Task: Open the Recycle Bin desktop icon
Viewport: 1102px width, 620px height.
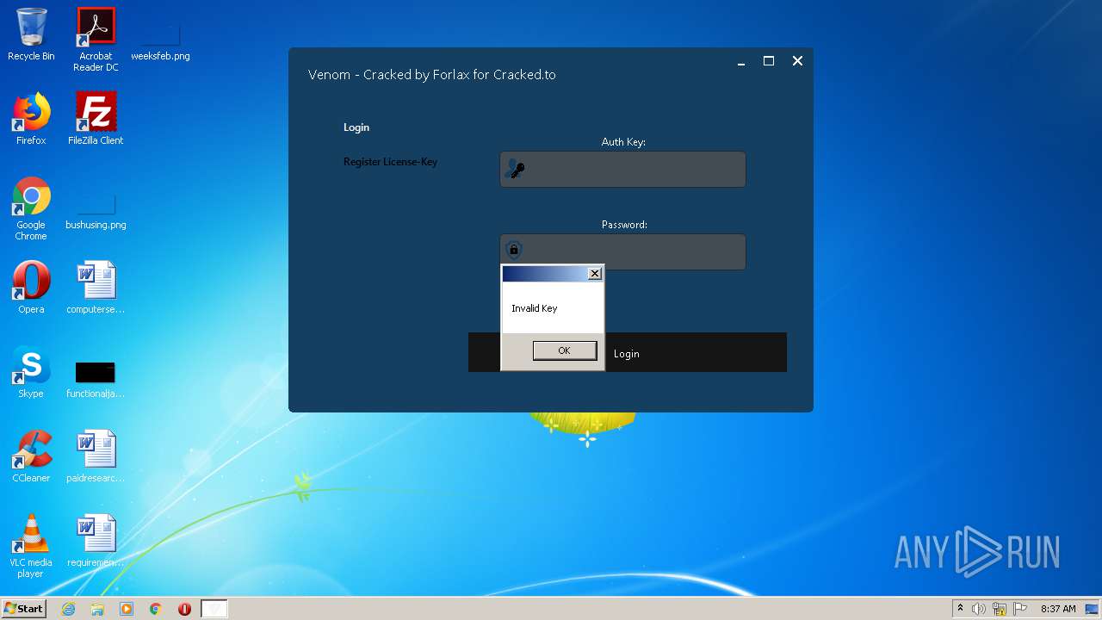Action: 31,34
